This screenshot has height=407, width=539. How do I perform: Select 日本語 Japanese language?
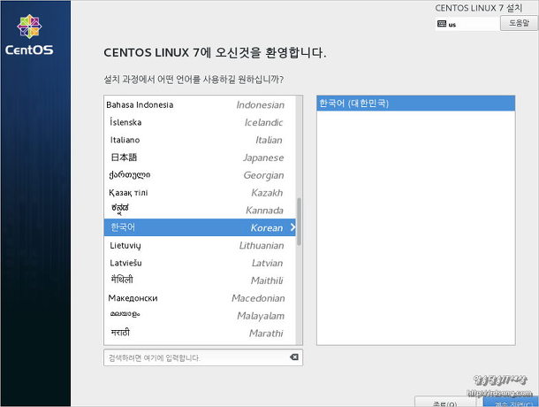click(194, 157)
